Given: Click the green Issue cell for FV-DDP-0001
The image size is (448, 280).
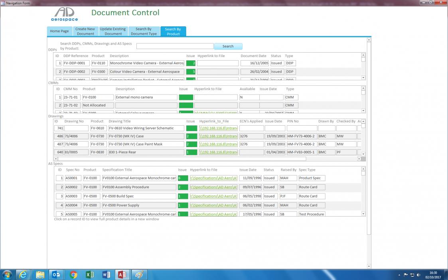Looking at the screenshot, I should [x=191, y=63].
